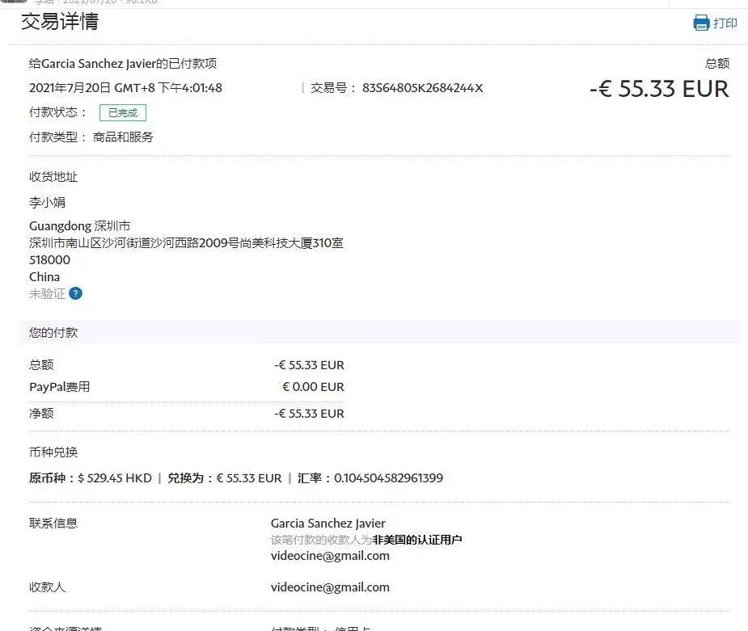The height and width of the screenshot is (631, 748).
Task: Click the exchange rate value 0.104504582961399
Action: (388, 478)
